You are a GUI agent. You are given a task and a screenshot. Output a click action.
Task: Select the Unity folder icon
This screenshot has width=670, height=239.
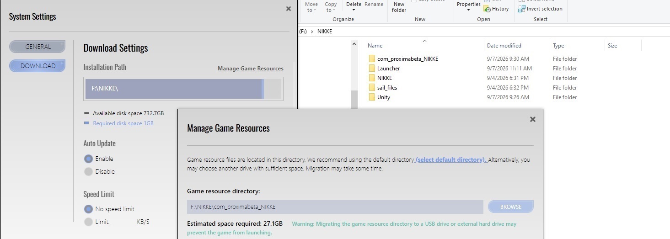(x=372, y=97)
